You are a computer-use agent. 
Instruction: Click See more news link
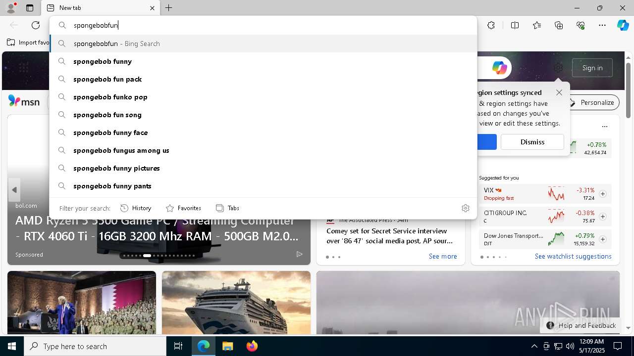coord(443,256)
